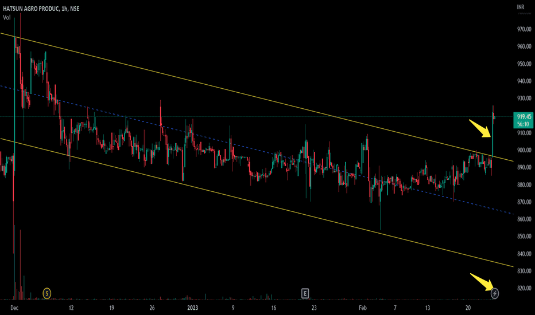Click the INR currency label
The width and height of the screenshot is (535, 315).
(521, 7)
